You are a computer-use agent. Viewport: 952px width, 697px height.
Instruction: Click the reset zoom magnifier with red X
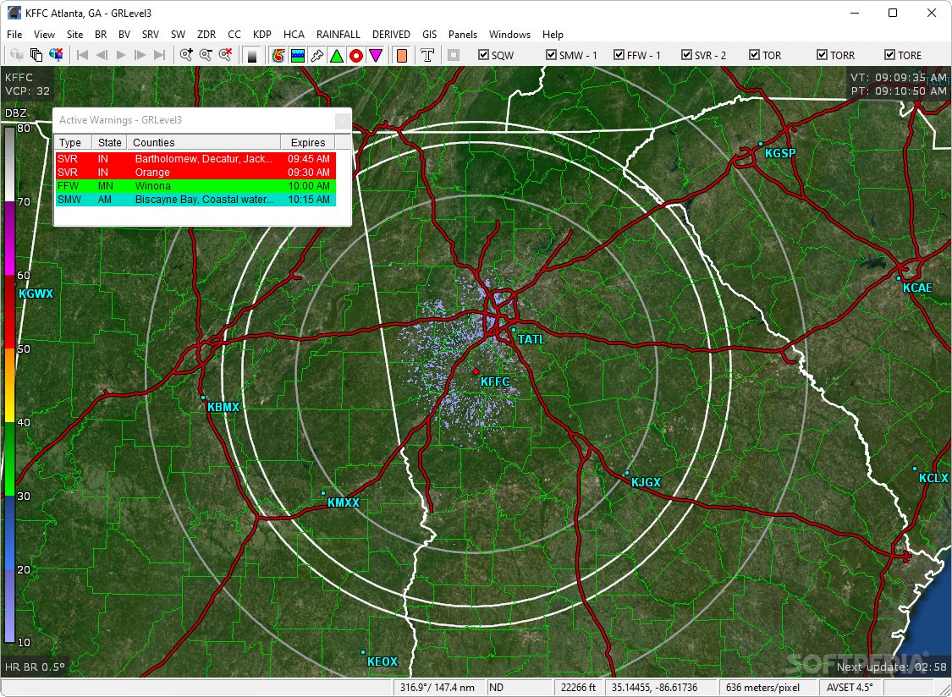point(225,55)
